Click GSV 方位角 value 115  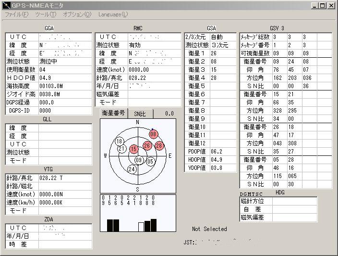[x=278, y=176]
